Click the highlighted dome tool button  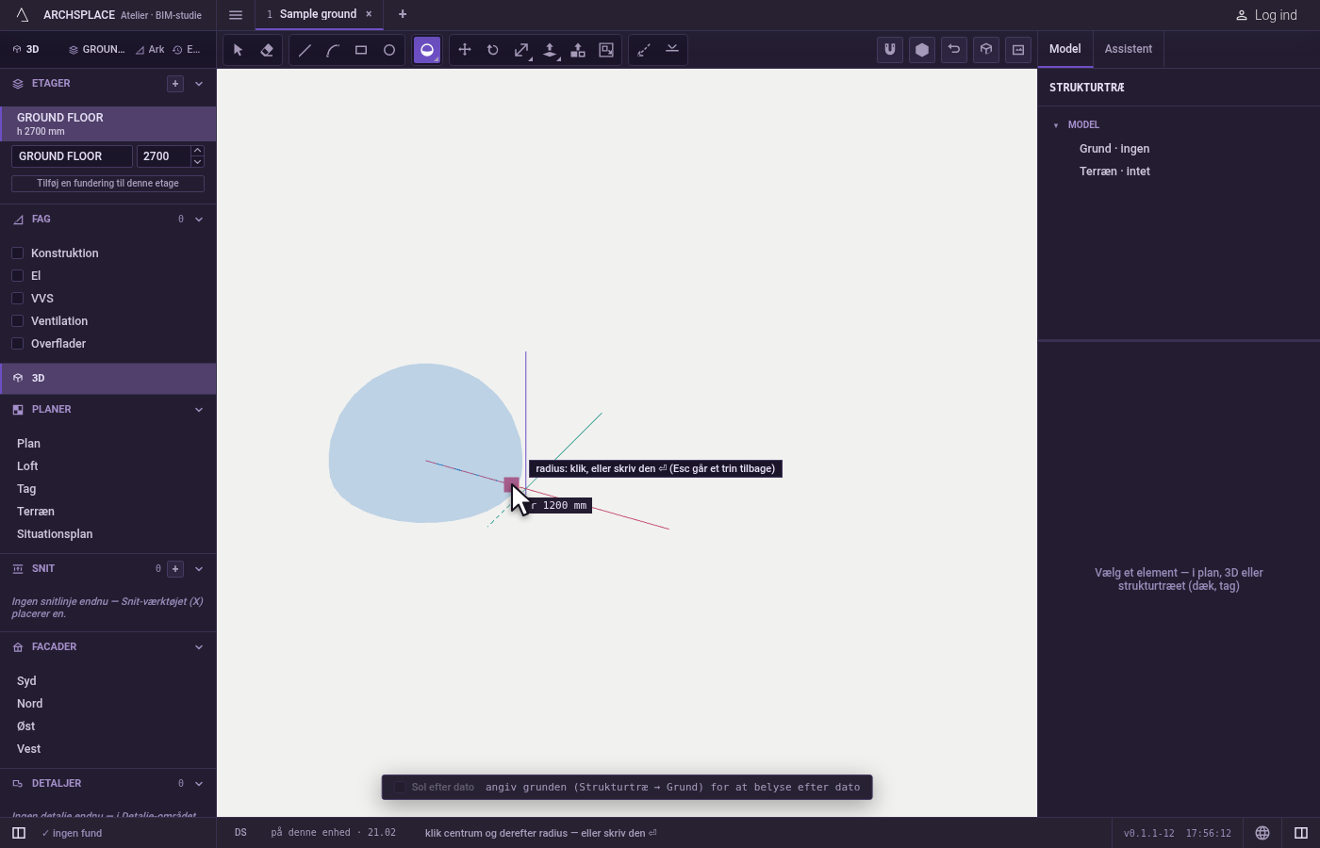[427, 50]
